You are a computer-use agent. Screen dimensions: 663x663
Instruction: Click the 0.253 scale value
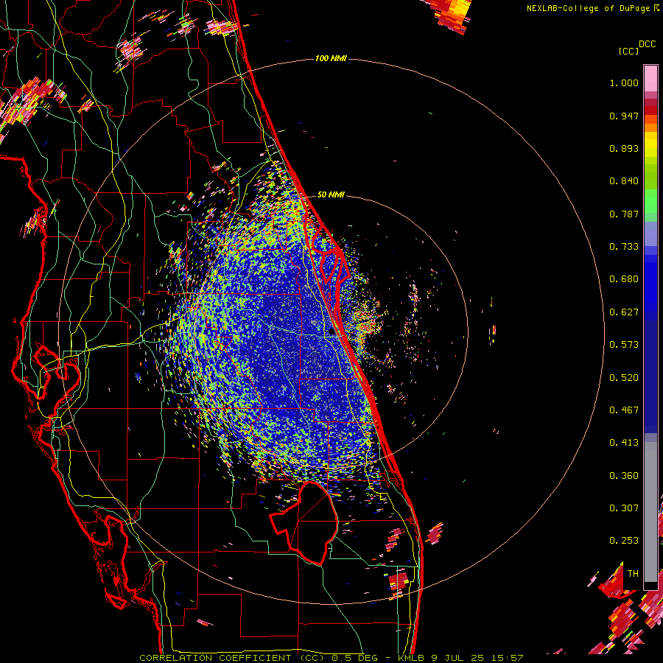click(624, 541)
